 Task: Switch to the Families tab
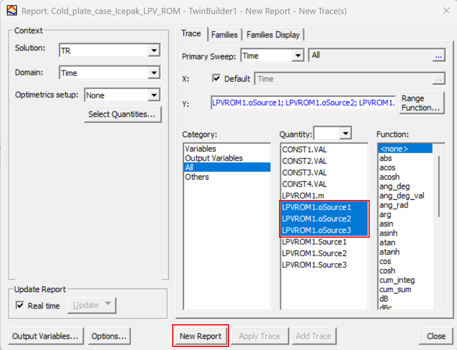[224, 35]
